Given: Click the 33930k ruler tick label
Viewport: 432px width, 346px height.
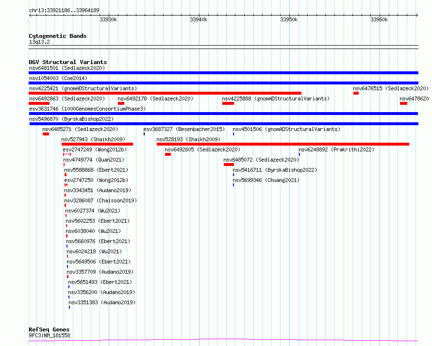Looking at the screenshot, I should (108, 19).
